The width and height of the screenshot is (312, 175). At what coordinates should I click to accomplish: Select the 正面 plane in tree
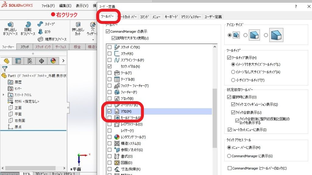(18, 108)
